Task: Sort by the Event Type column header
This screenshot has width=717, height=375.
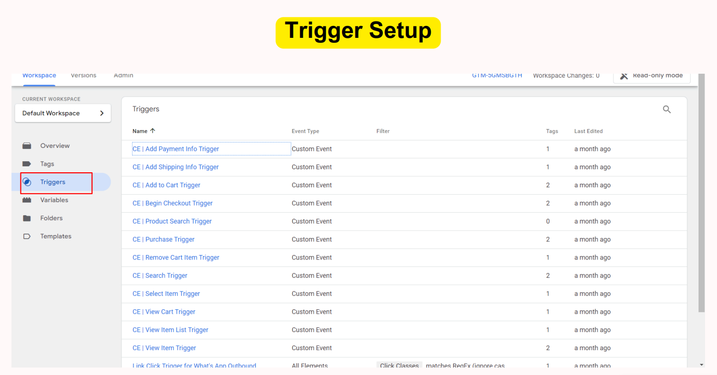Action: (305, 131)
